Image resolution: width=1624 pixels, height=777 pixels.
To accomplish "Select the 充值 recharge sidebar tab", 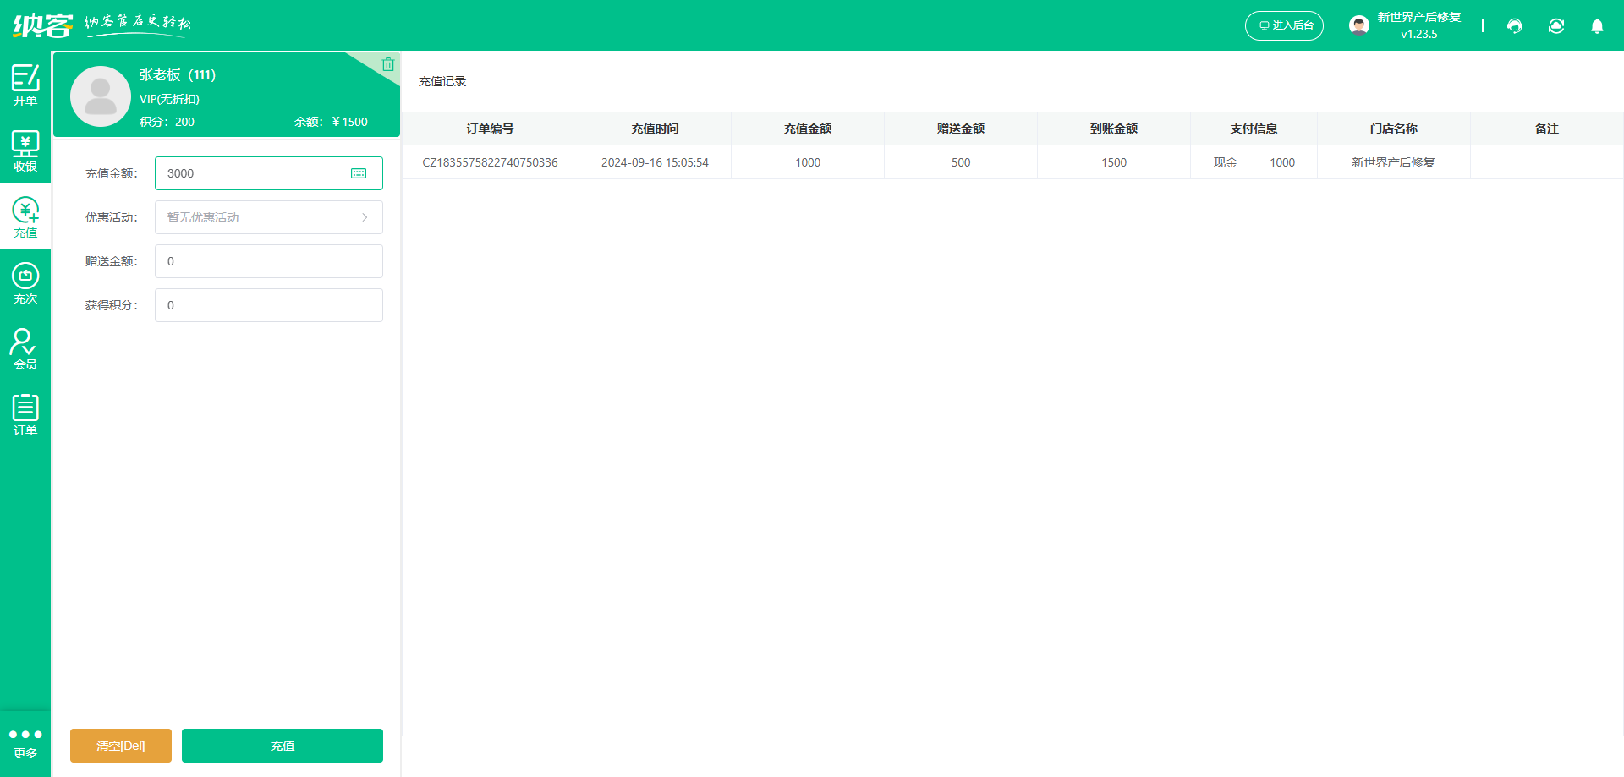I will click(25, 216).
